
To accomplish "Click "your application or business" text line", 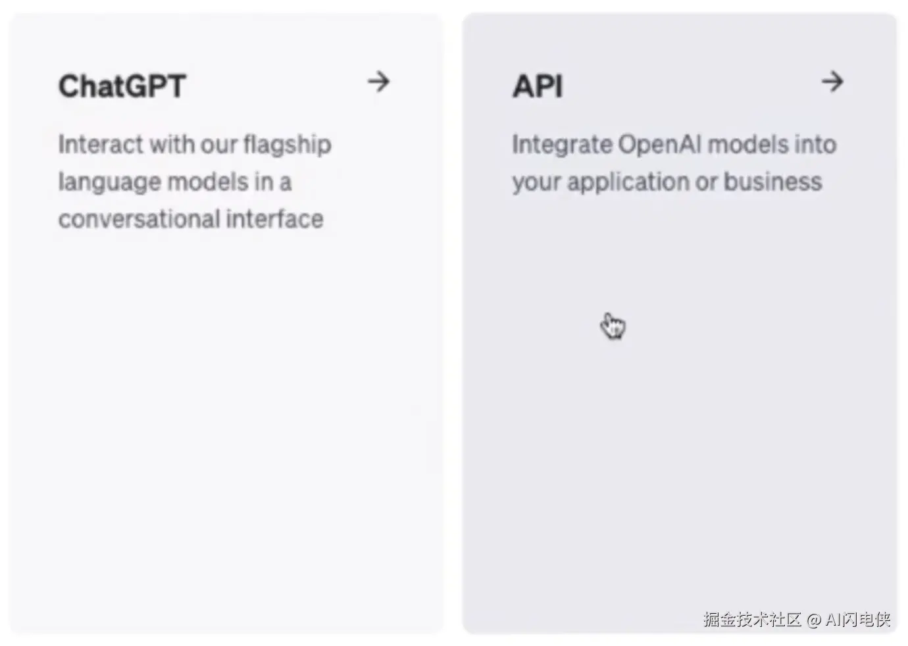I will (667, 182).
